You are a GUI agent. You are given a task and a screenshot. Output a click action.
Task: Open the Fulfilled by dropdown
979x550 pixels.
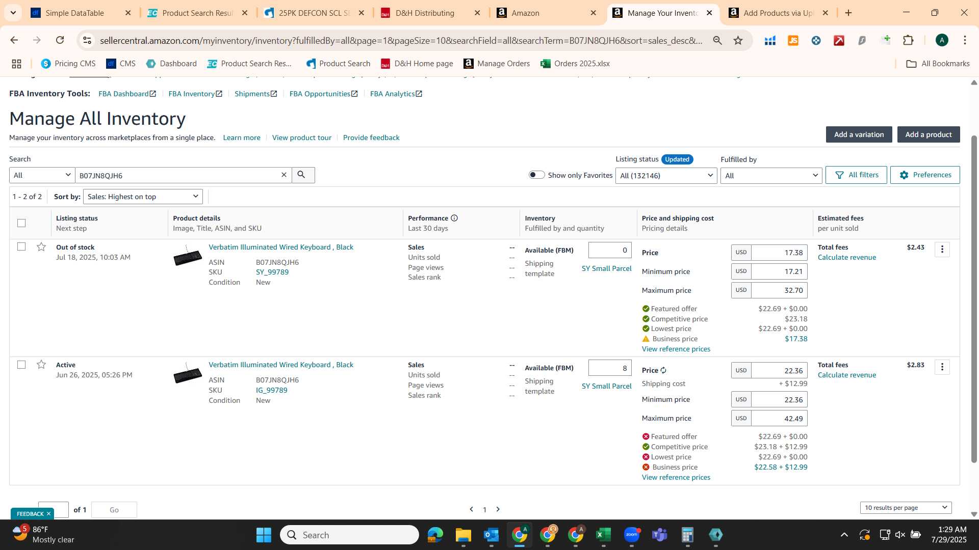(771, 176)
